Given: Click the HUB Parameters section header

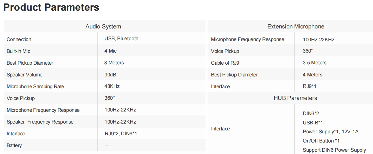Looking at the screenshot, I should [x=295, y=98].
